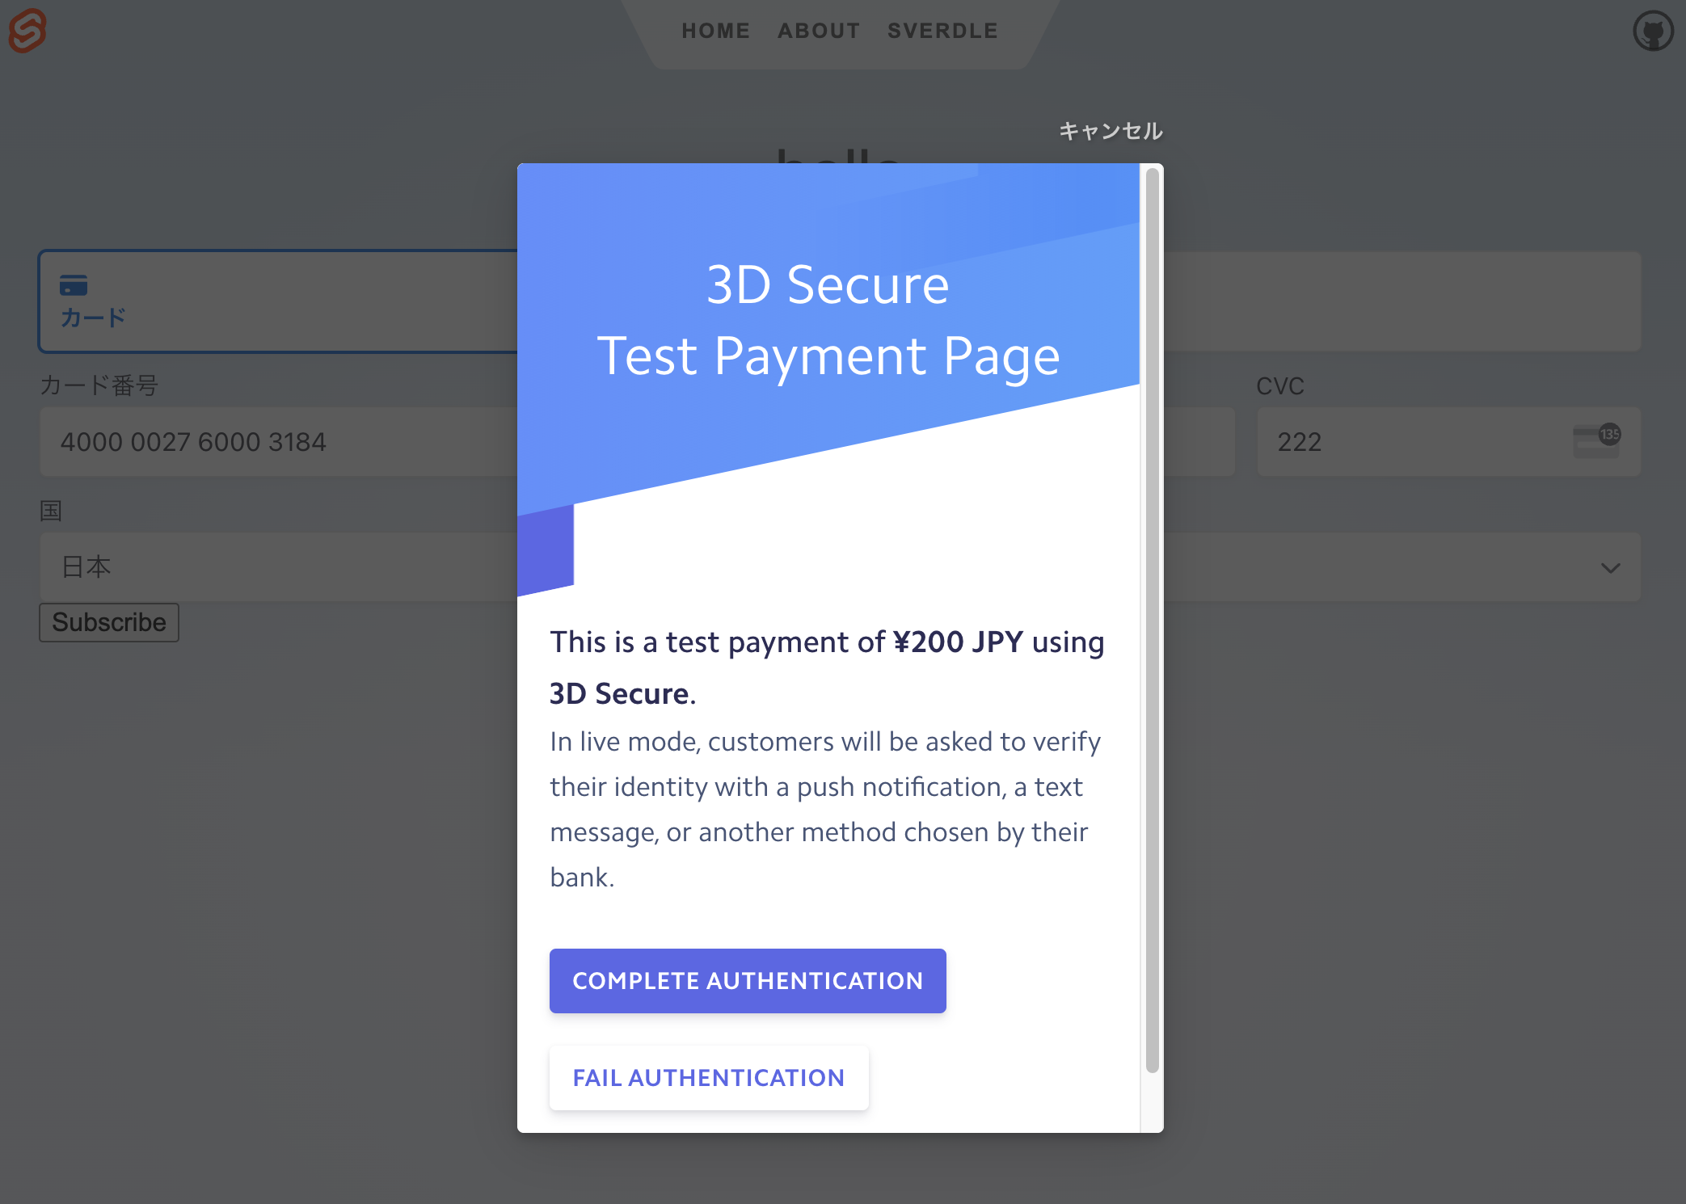The image size is (1686, 1204).
Task: Navigate to HOME in the top navigation
Action: tap(716, 30)
